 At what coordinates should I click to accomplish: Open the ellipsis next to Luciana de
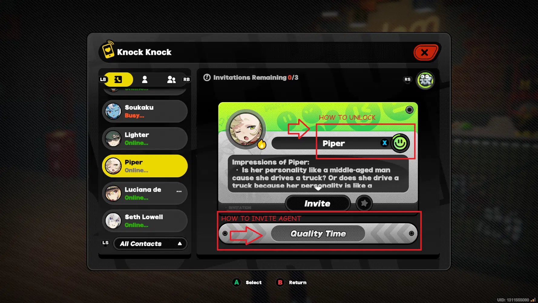point(179,191)
